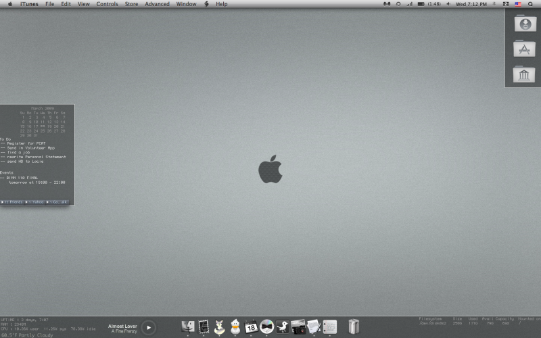Click the circular sync arrow menu bar icon
This screenshot has width=541, height=338.
coord(398,4)
